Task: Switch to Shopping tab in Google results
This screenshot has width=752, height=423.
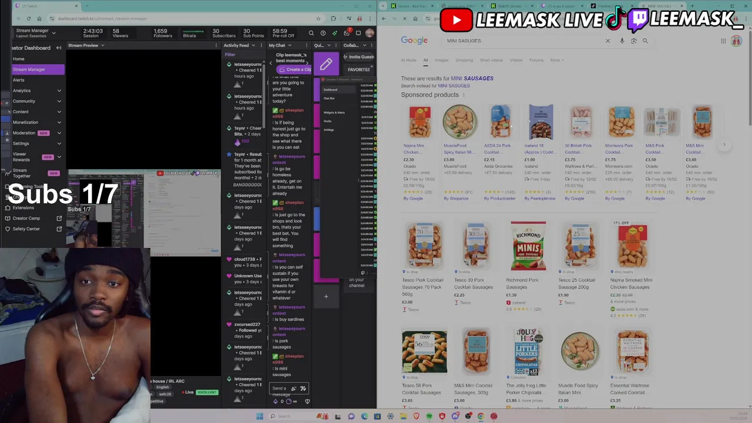Action: (x=464, y=60)
